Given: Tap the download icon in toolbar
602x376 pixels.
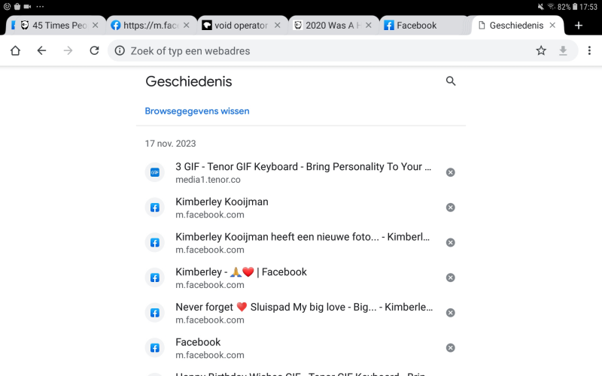Looking at the screenshot, I should pos(563,50).
